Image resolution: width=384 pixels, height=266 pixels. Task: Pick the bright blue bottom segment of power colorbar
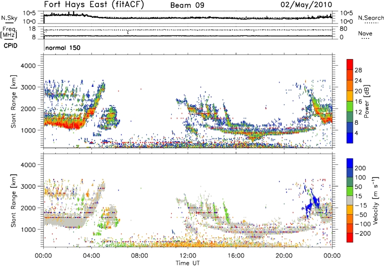[350, 138]
